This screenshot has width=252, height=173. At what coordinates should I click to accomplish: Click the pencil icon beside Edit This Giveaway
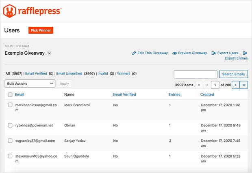134,53
